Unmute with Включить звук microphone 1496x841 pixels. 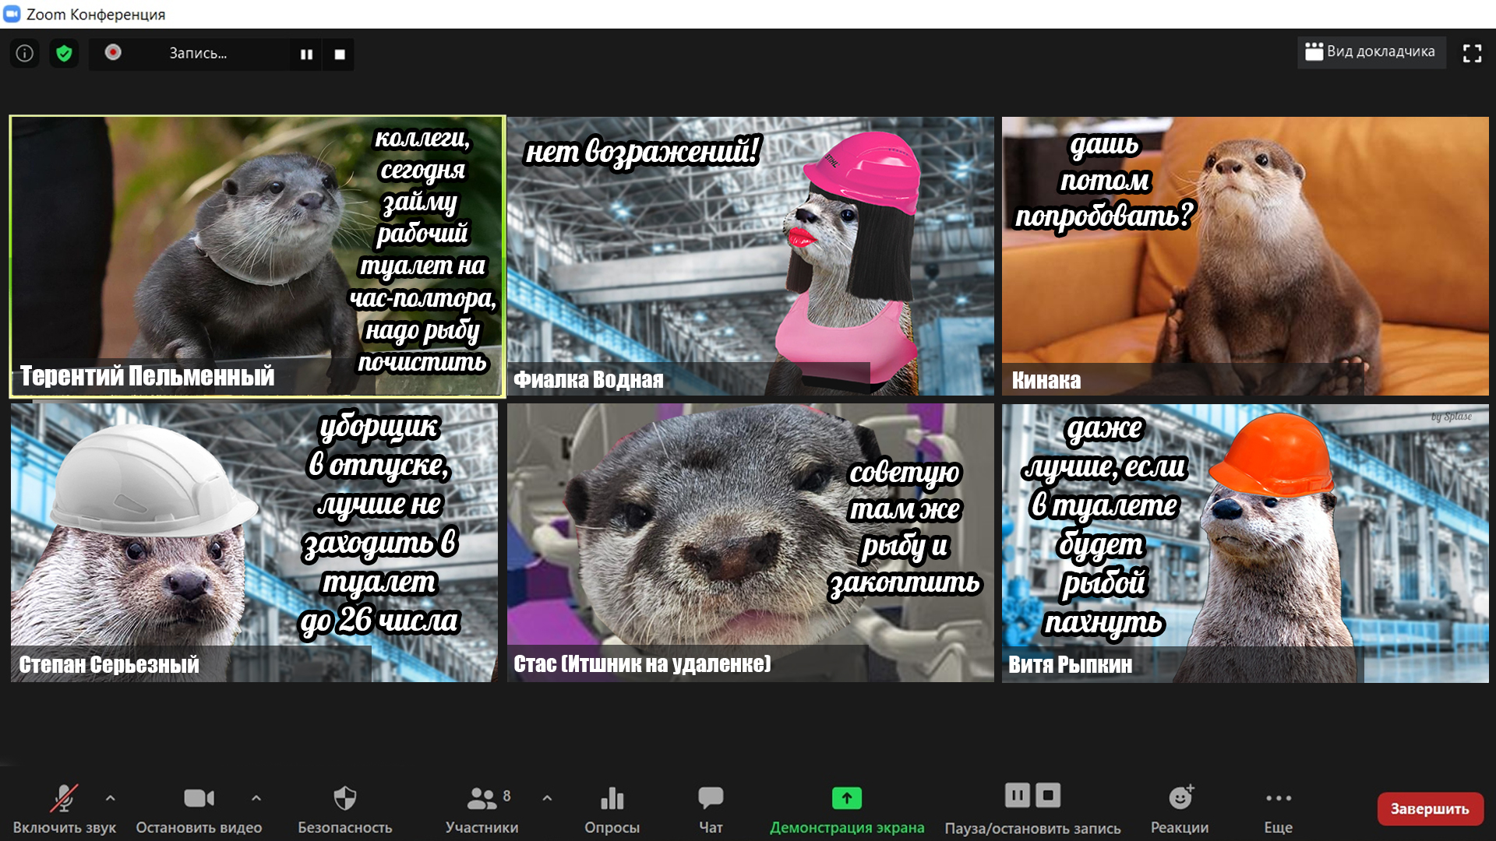coord(64,808)
